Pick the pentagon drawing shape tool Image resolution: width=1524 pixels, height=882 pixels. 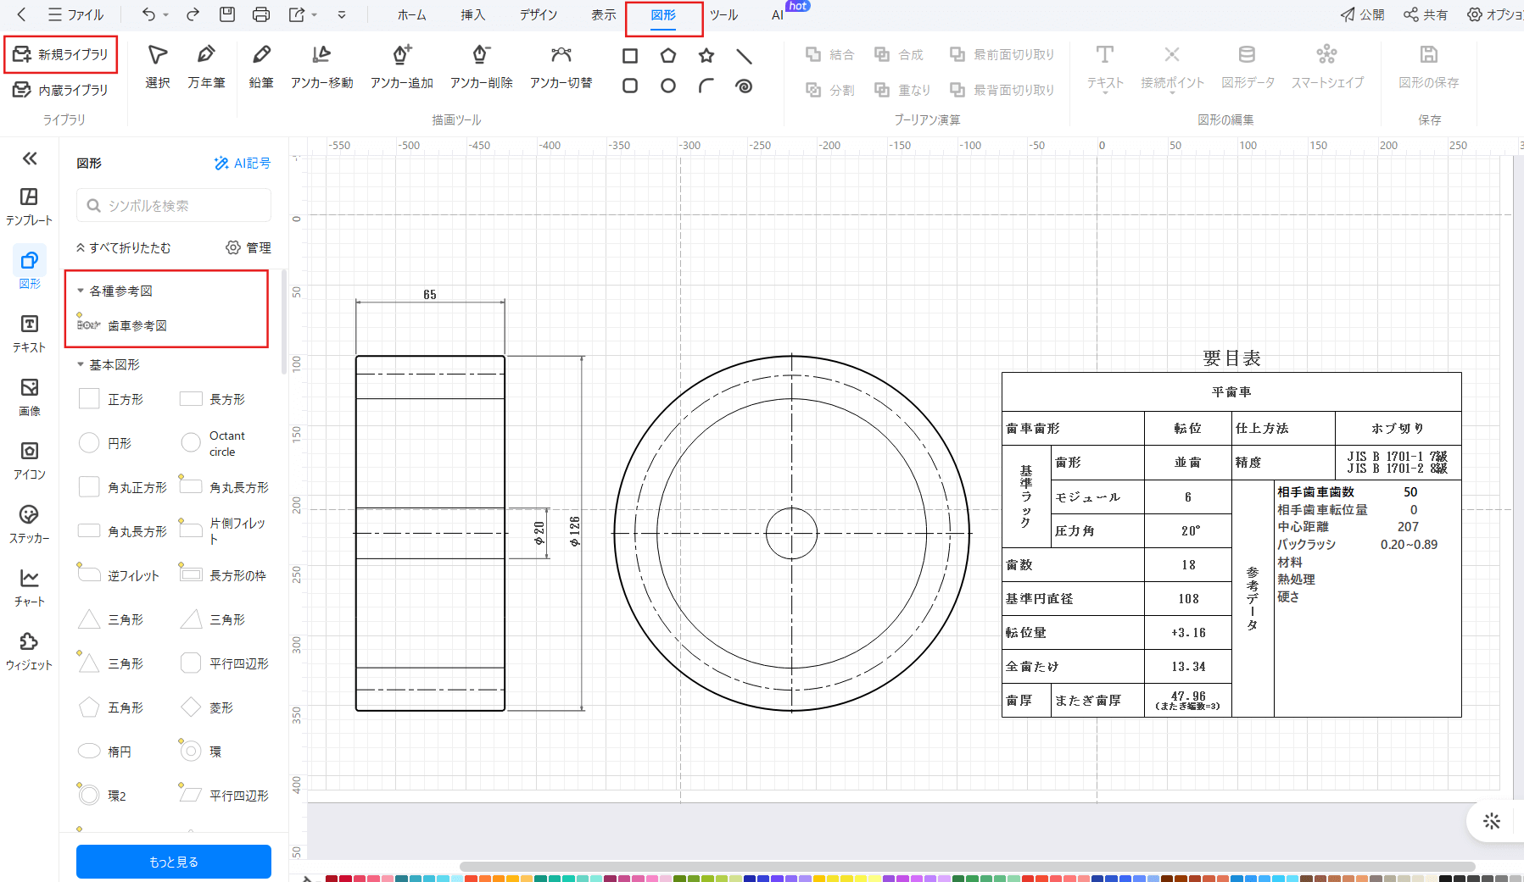[668, 56]
